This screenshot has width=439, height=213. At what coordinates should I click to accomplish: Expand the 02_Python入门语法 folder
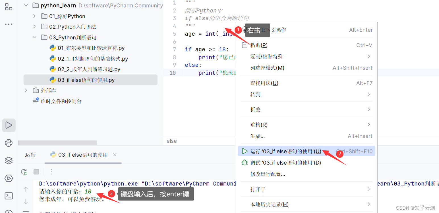tap(34, 27)
